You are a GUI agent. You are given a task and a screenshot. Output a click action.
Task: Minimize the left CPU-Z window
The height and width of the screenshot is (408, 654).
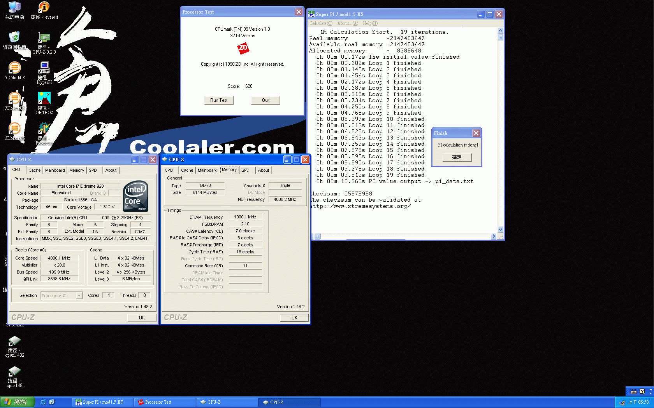[x=134, y=160]
